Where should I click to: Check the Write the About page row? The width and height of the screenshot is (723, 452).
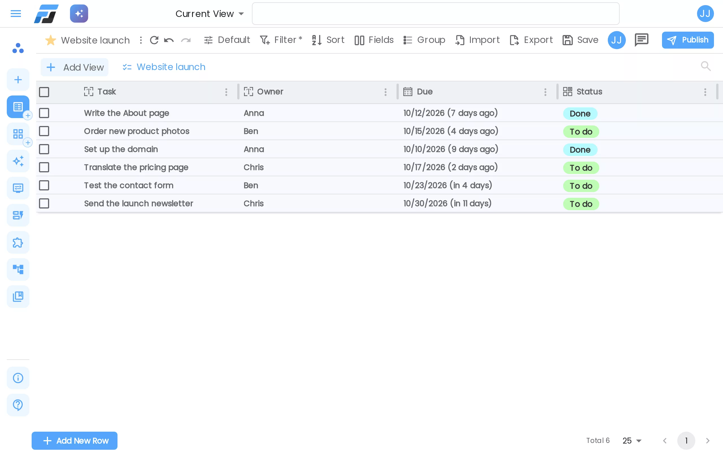coord(44,113)
